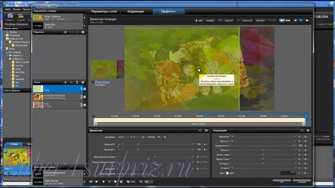Select layer 2 thumbnail in Слои list
This screenshot has height=188, width=335.
pyautogui.click(x=38, y=97)
